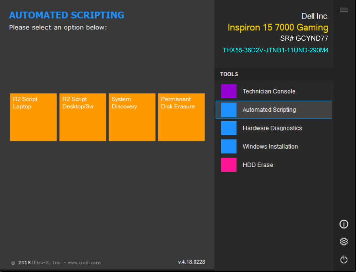The width and height of the screenshot is (356, 272).
Task: Start the System Discovery tile
Action: [132, 117]
